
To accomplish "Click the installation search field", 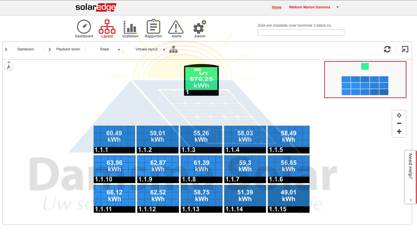I will tap(301, 32).
